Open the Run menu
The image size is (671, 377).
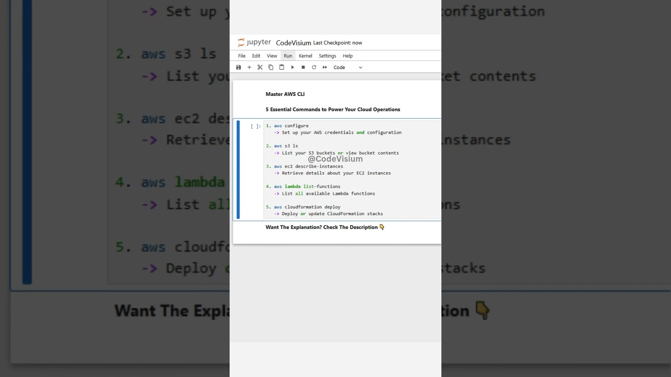288,56
